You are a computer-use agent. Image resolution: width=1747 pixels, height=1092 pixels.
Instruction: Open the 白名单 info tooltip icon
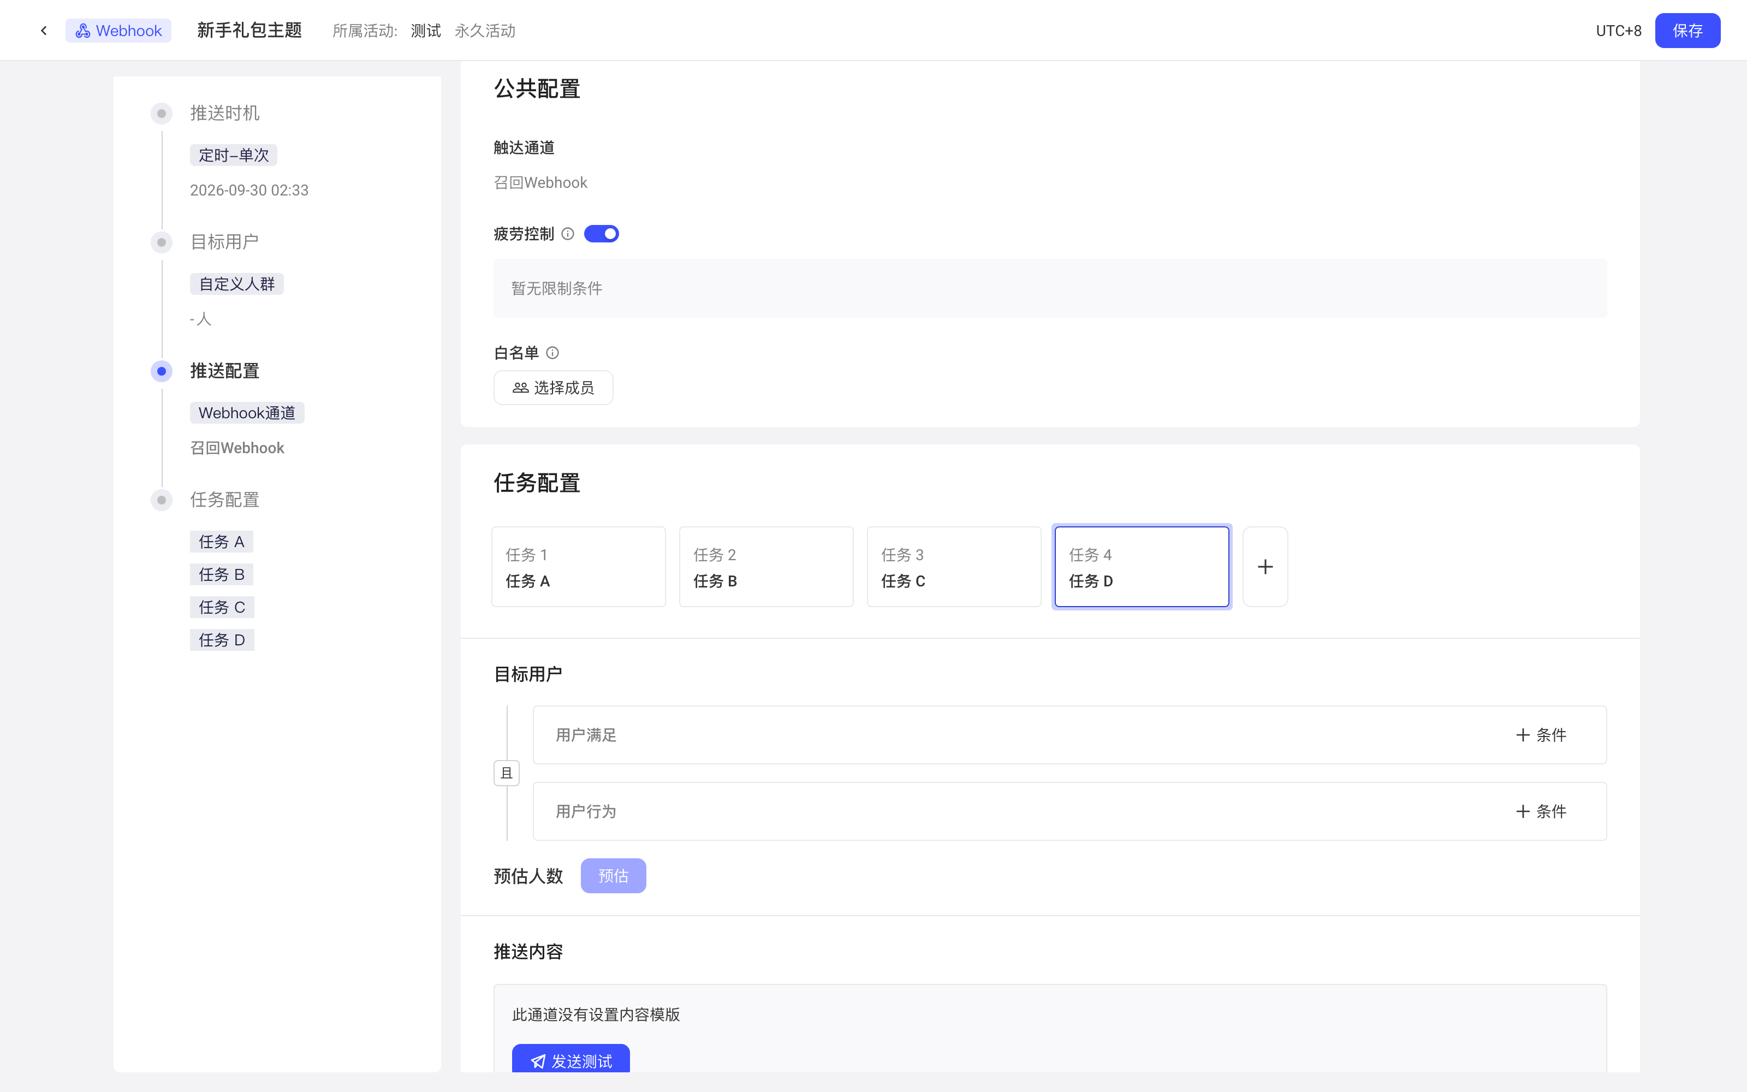pos(552,353)
